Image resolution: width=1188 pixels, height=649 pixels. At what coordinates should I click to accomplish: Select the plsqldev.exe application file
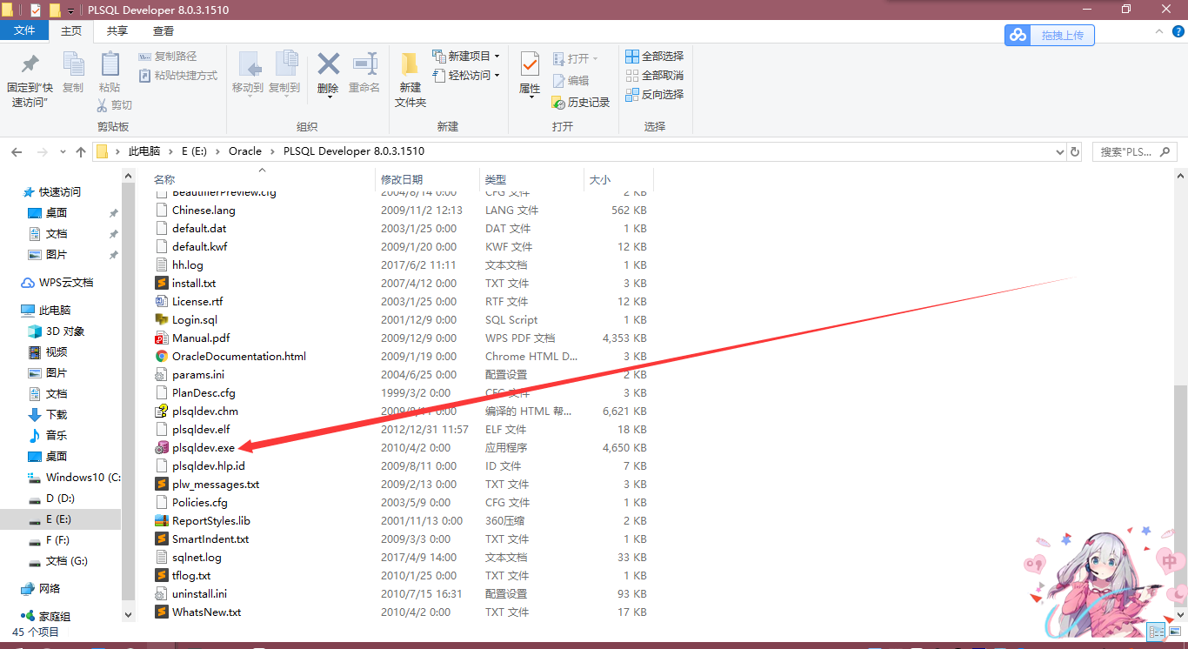[203, 448]
